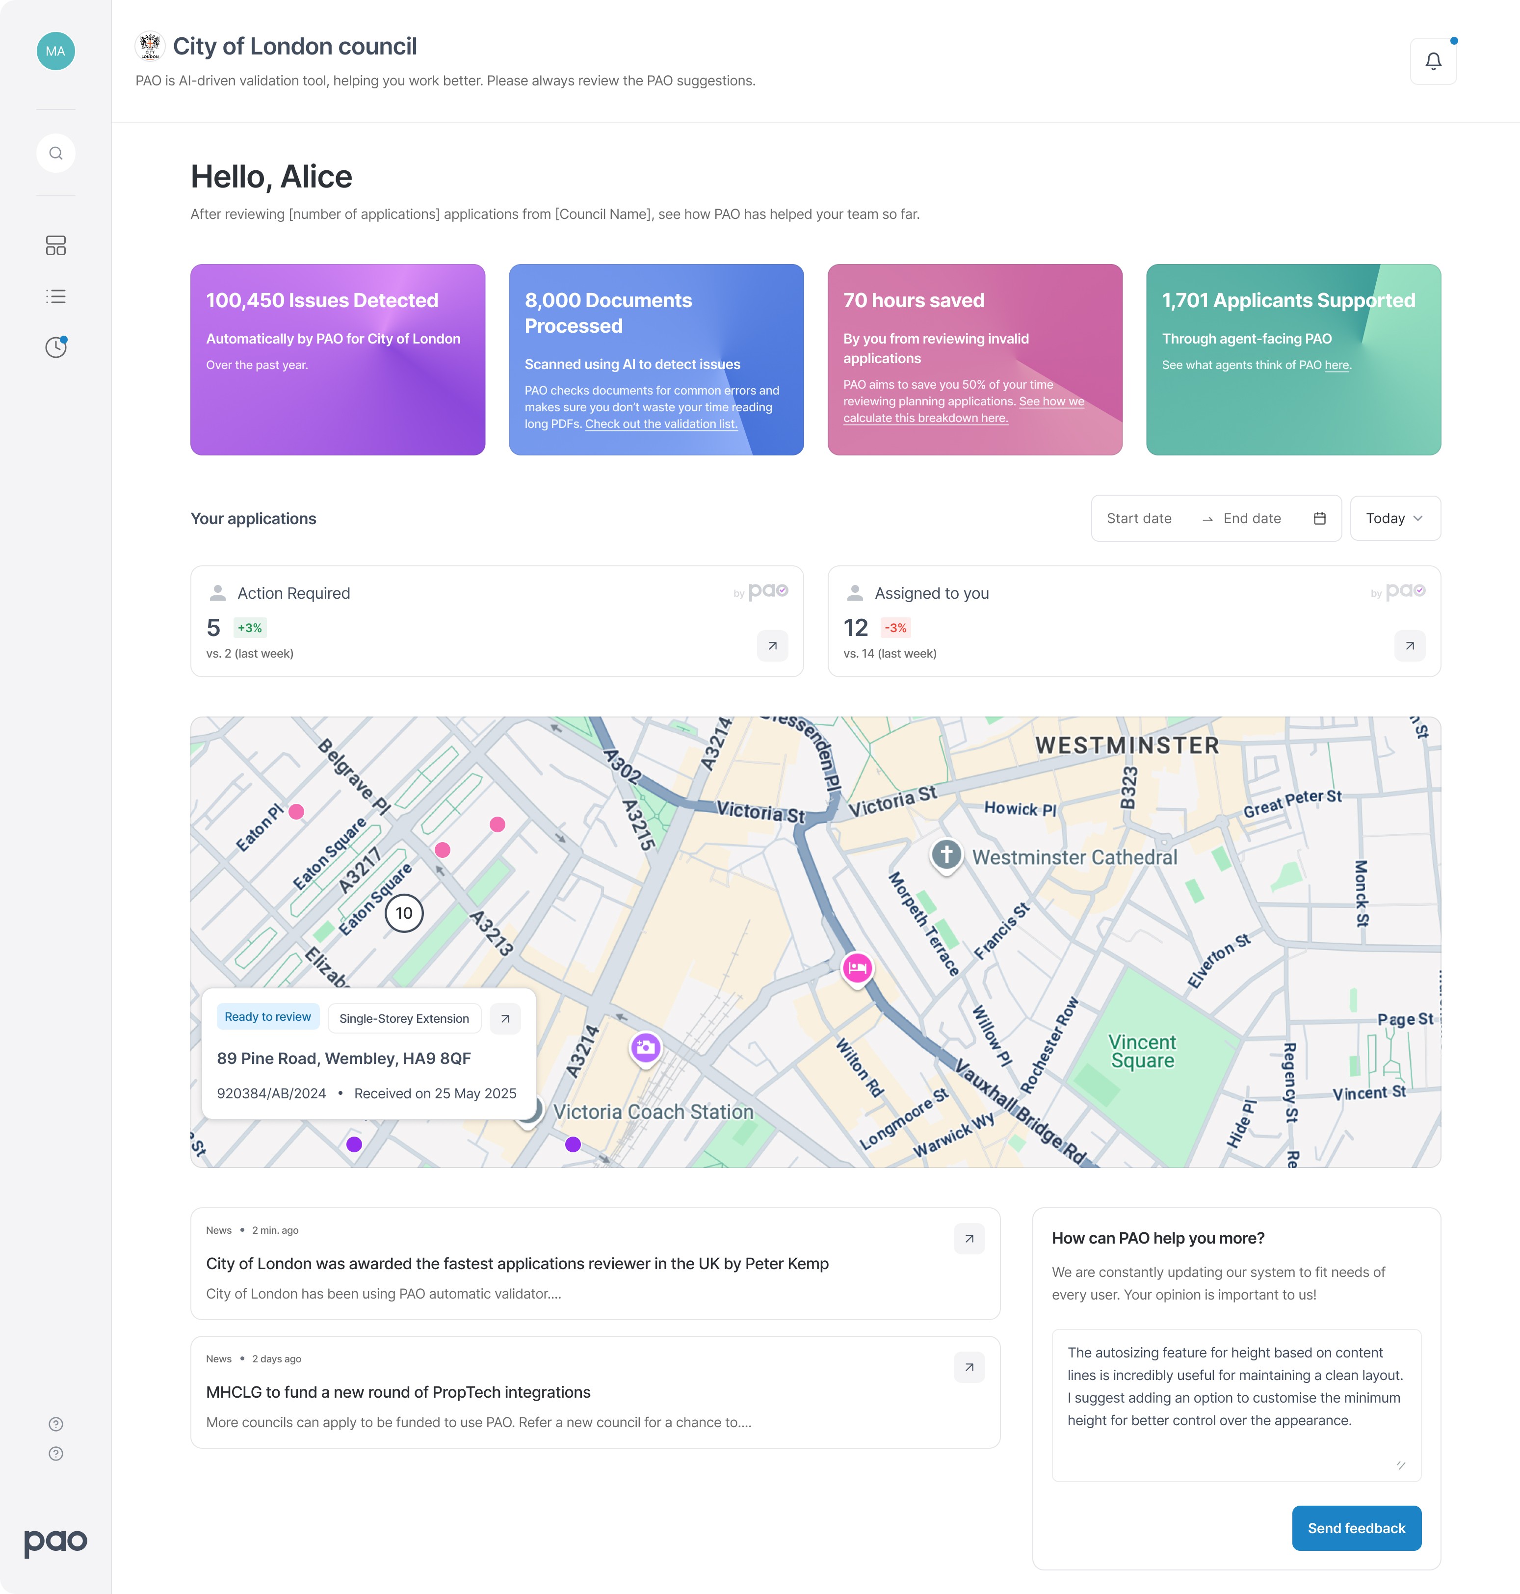Open arrow on map application popup
1520x1594 pixels.
click(505, 1019)
